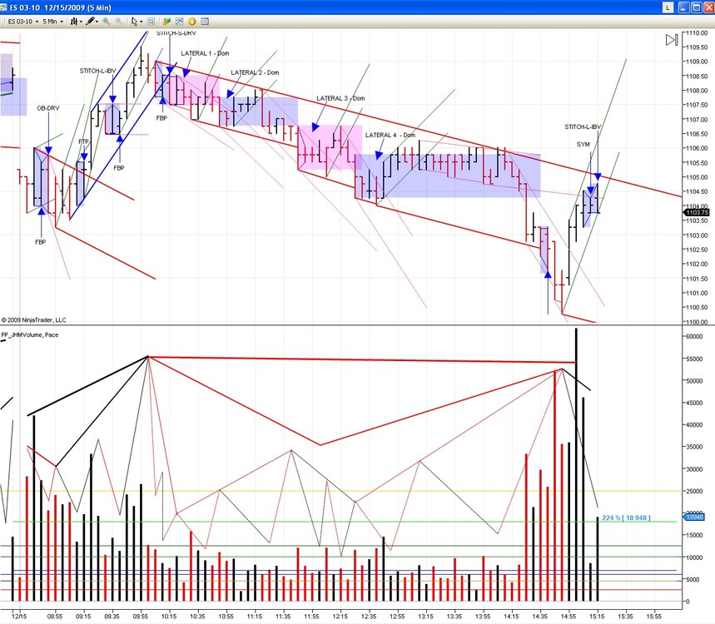Screen dimensions: 715x624
Task: Toggle the L link button
Action: click(x=668, y=7)
